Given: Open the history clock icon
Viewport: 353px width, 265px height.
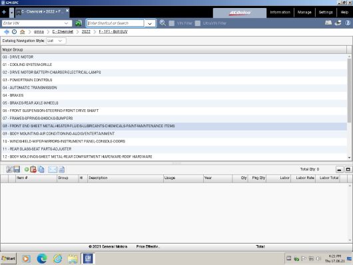Looking at the screenshot, I should (14, 32).
